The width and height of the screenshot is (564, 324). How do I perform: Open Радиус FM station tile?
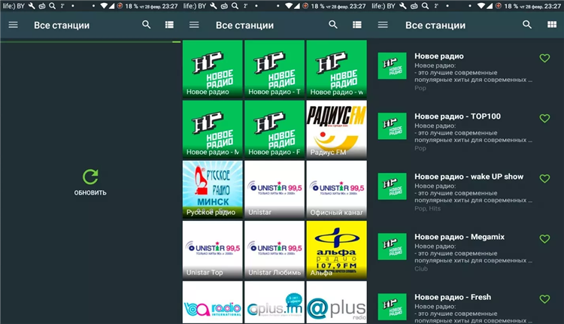[x=337, y=129]
